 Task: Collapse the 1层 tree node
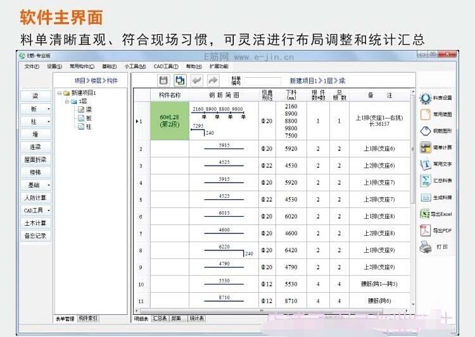[x=66, y=101]
